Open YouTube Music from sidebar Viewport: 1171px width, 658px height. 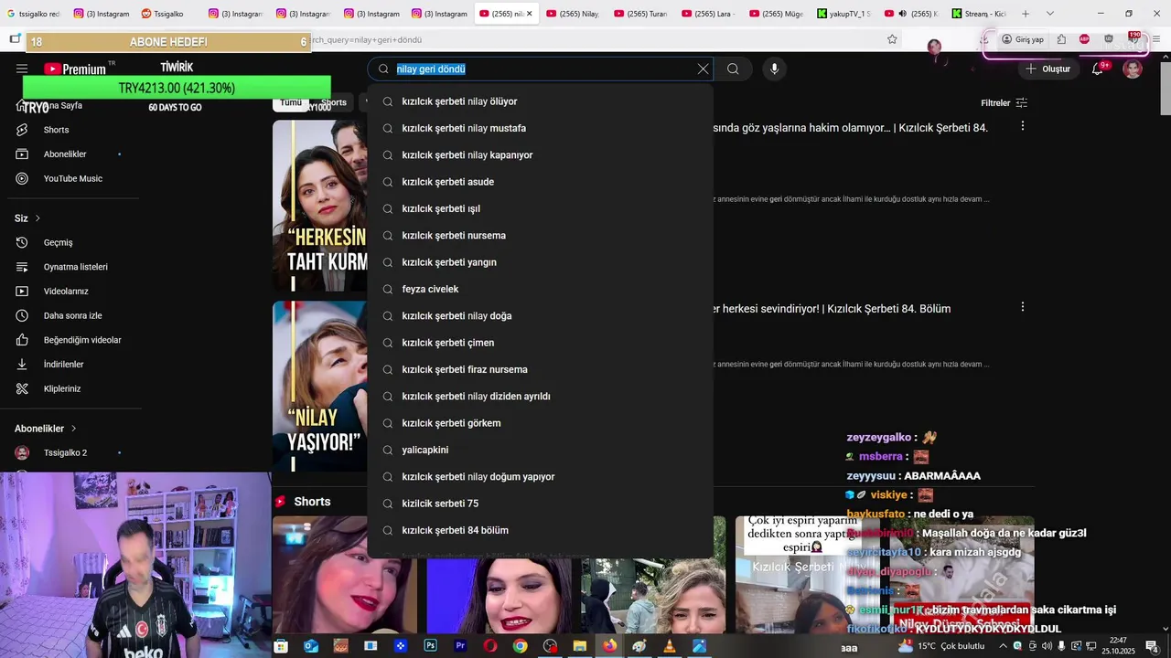(x=72, y=178)
